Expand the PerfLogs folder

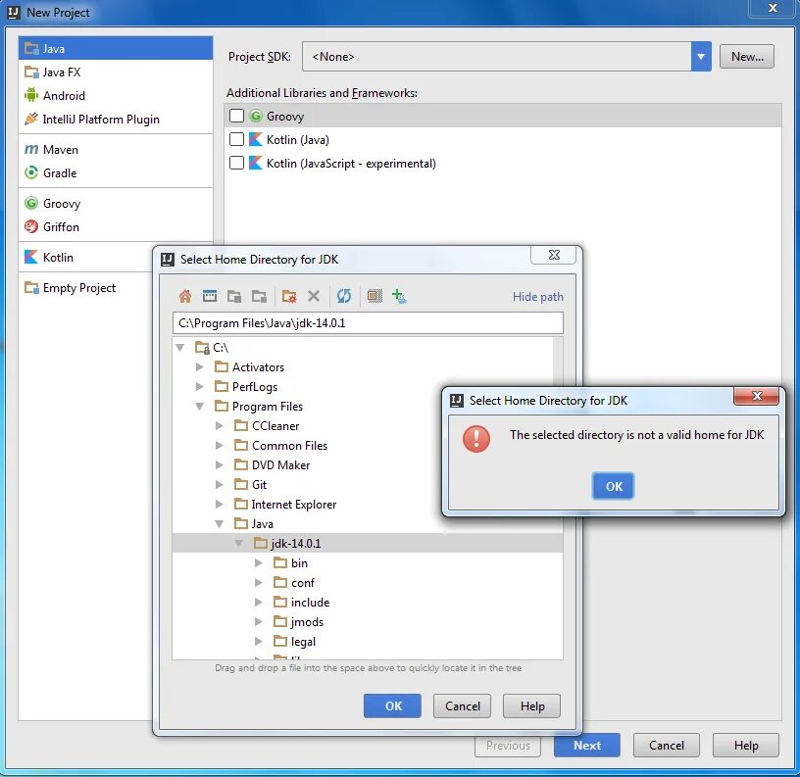click(199, 386)
